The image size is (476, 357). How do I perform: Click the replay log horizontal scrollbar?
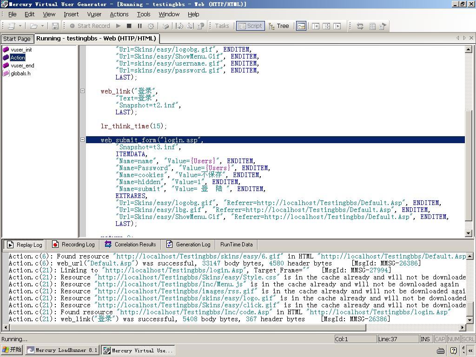tap(186, 328)
